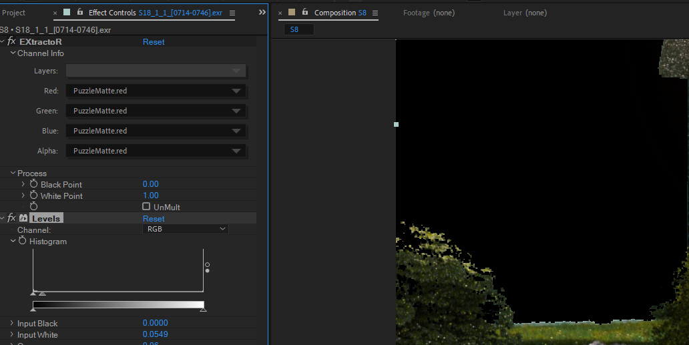The image size is (689, 345).
Task: Toggle lock on Composition S8 viewer
Action: click(305, 12)
